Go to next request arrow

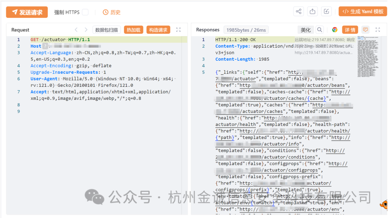(x=86, y=30)
